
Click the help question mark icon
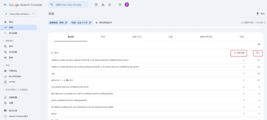tap(96, 5)
